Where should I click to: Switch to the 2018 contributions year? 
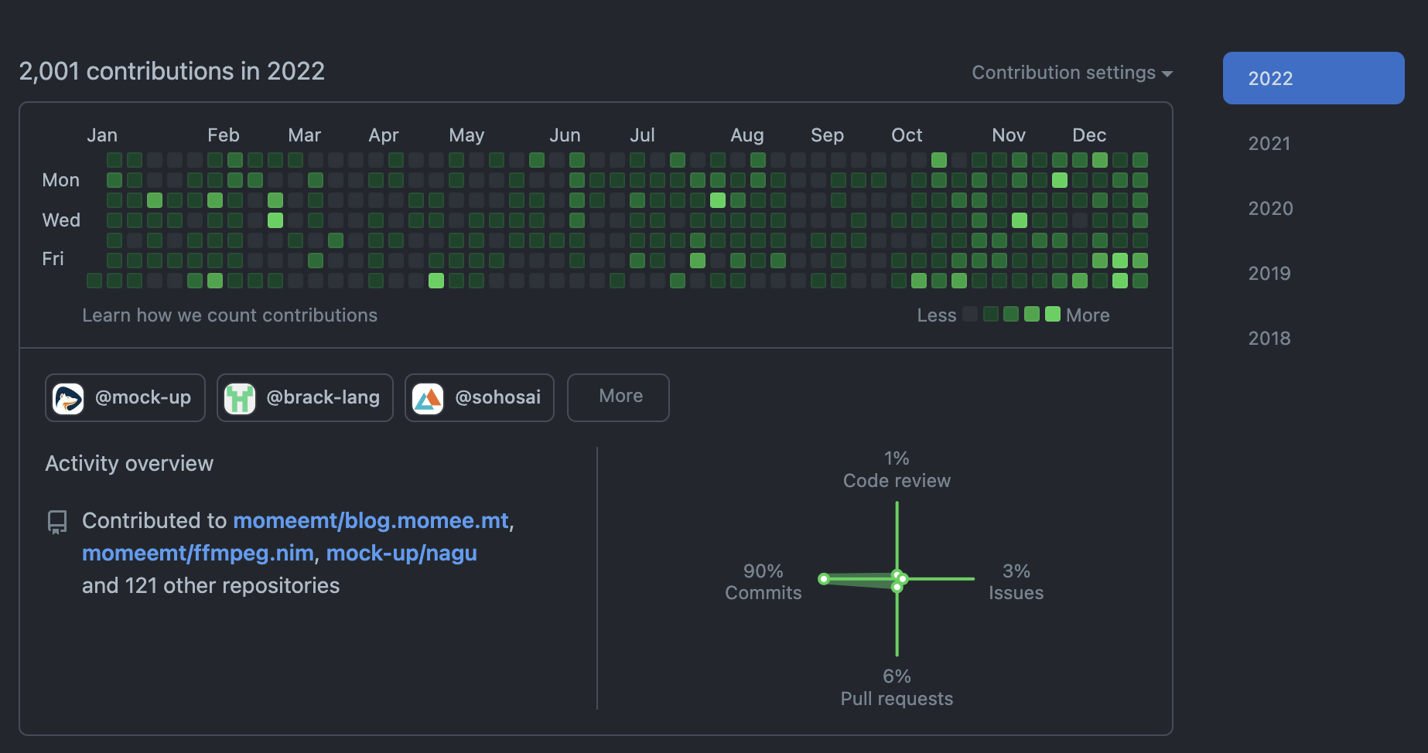[x=1269, y=338]
